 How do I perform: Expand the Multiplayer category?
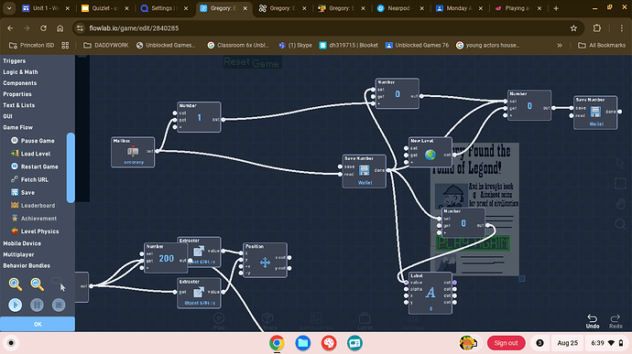tap(18, 254)
